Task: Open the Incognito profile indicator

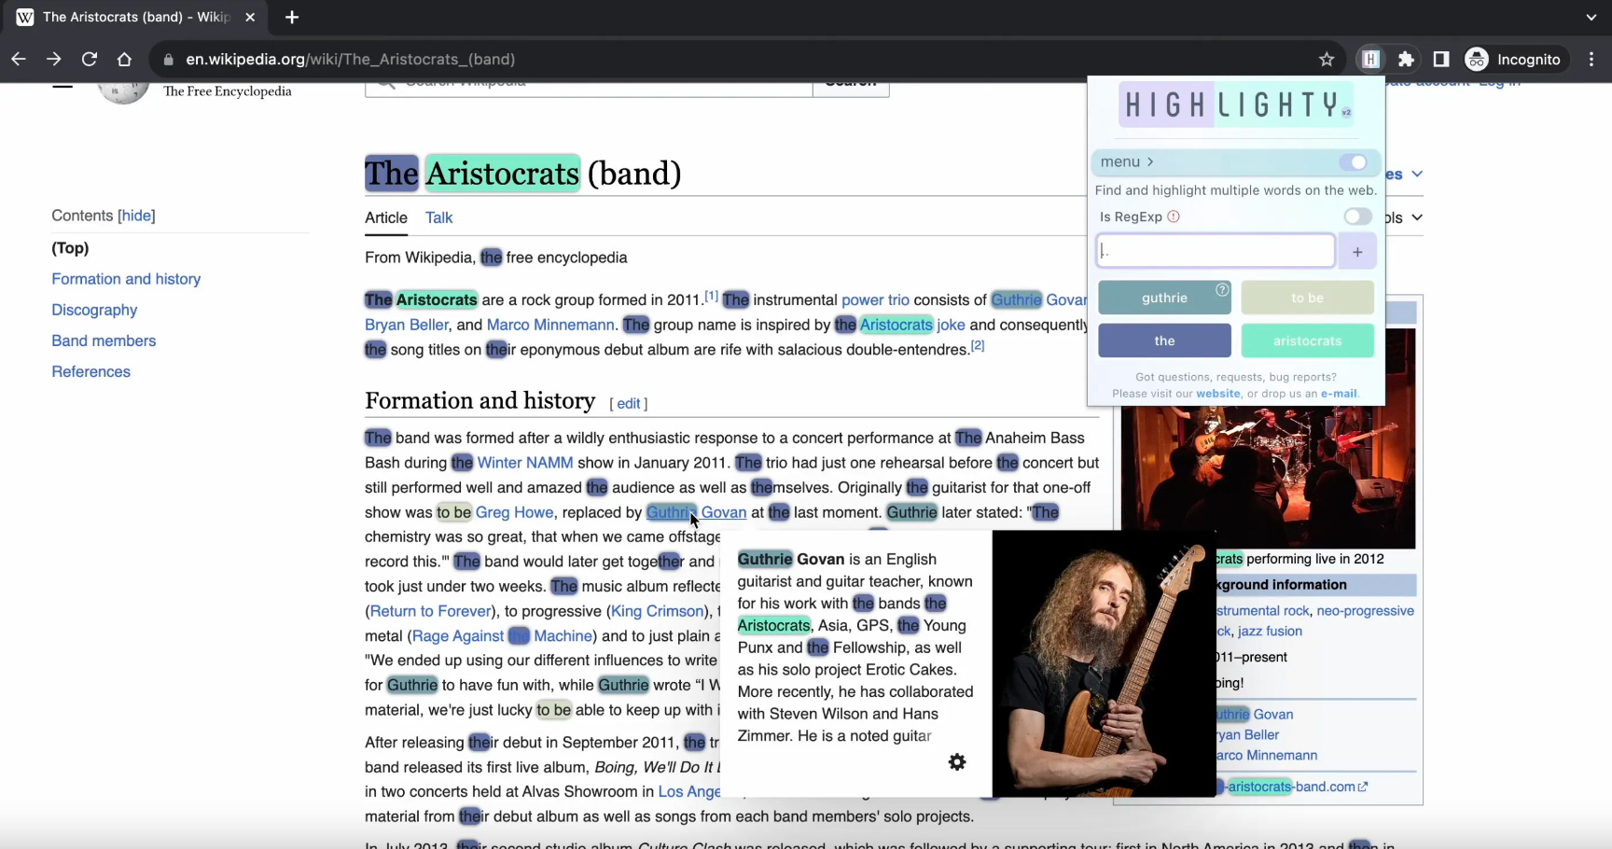Action: (1513, 59)
